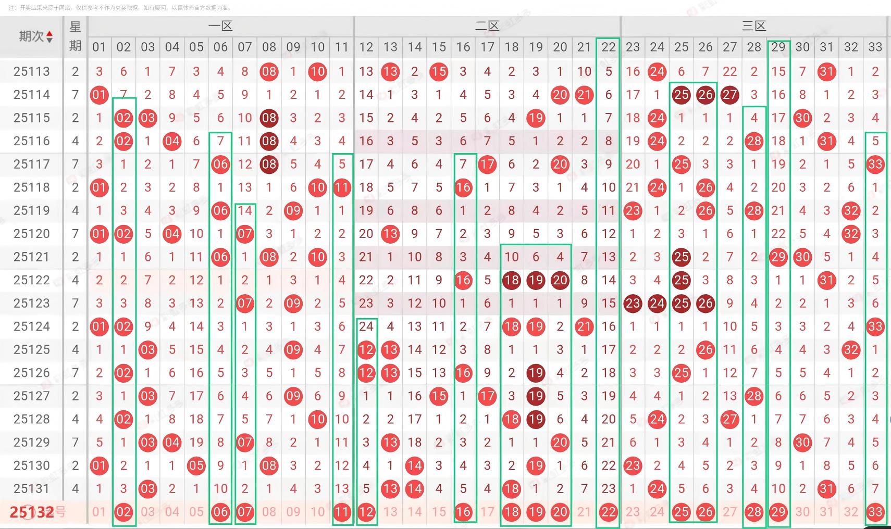
Task: Choose number 17 in the 25132 prediction row
Action: pyautogui.click(x=487, y=512)
